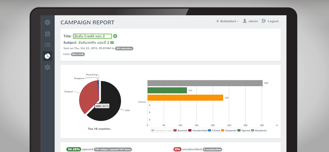Toggle the Bounced series in chart legend
The image size is (329, 152).
(180, 131)
